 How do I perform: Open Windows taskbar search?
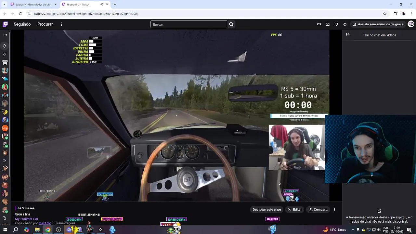pyautogui.click(x=16, y=230)
